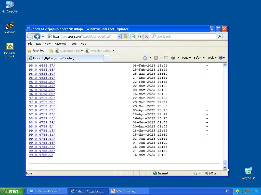This screenshot has height=195, width=261.
Task: Click the orange magnifier tray icon
Action: pyautogui.click(x=247, y=191)
